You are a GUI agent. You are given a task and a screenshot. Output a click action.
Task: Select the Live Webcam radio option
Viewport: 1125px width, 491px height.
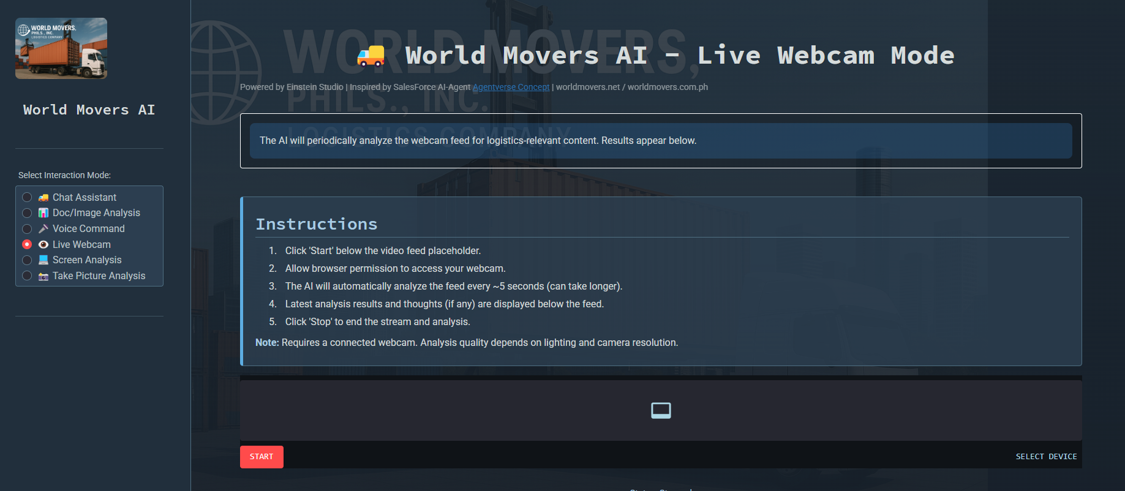point(27,244)
